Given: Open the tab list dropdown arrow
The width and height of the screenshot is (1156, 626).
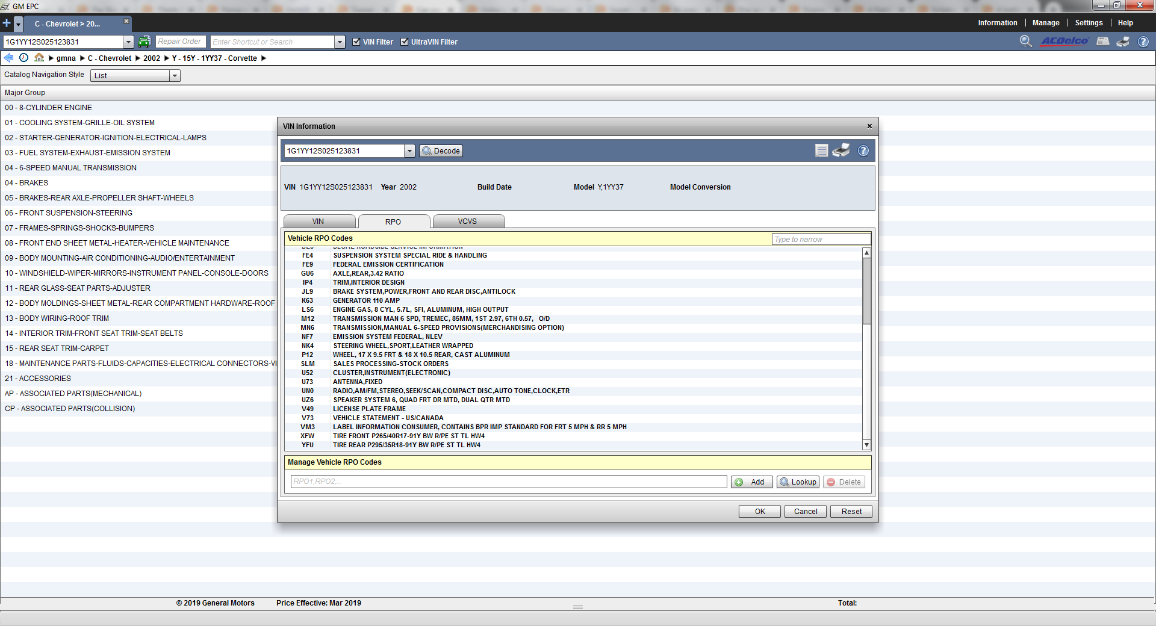Looking at the screenshot, I should pyautogui.click(x=19, y=24).
